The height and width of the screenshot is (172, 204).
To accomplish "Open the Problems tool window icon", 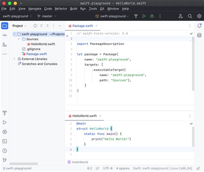I will click(5, 151).
